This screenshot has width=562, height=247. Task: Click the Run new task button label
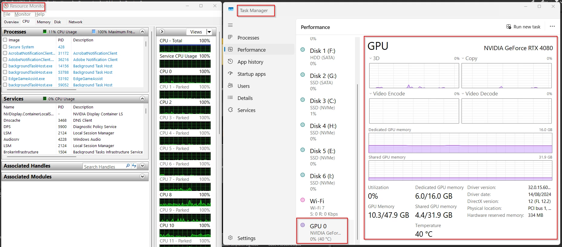click(x=527, y=27)
